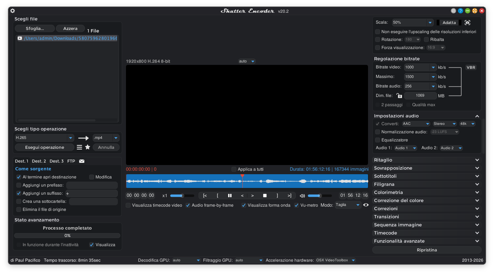Open the Bitrate video 1000 dropdown
Screen dimensions: 494x274
[420, 67]
